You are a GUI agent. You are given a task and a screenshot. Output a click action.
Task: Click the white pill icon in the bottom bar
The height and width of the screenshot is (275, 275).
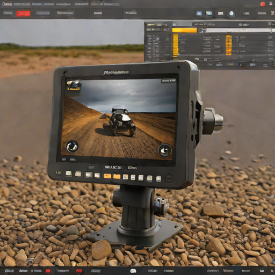133,271
